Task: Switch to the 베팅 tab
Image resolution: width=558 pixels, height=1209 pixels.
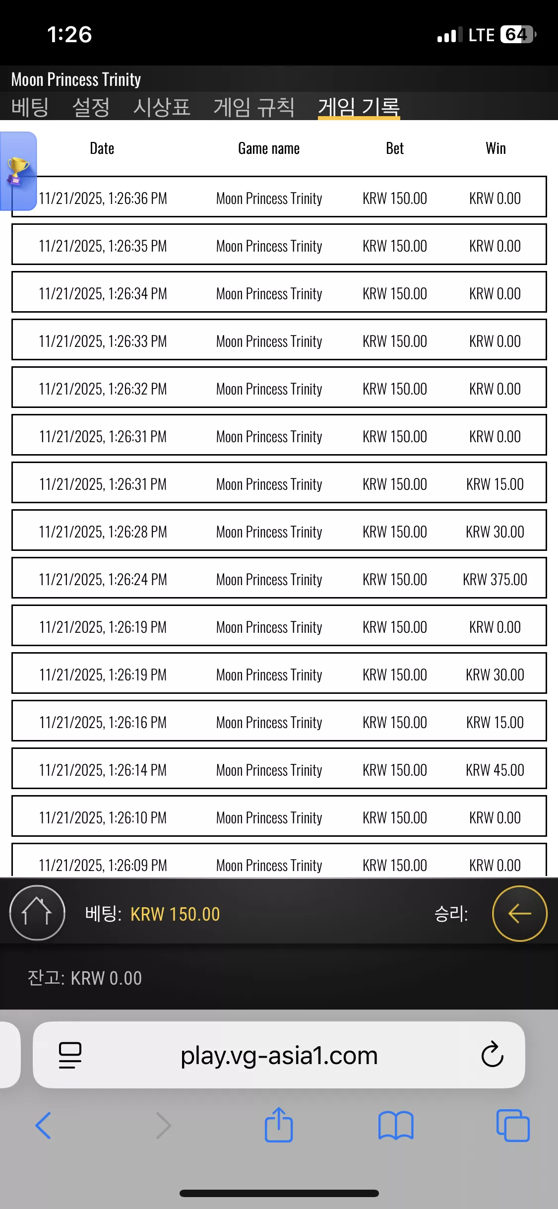Action: click(x=30, y=107)
